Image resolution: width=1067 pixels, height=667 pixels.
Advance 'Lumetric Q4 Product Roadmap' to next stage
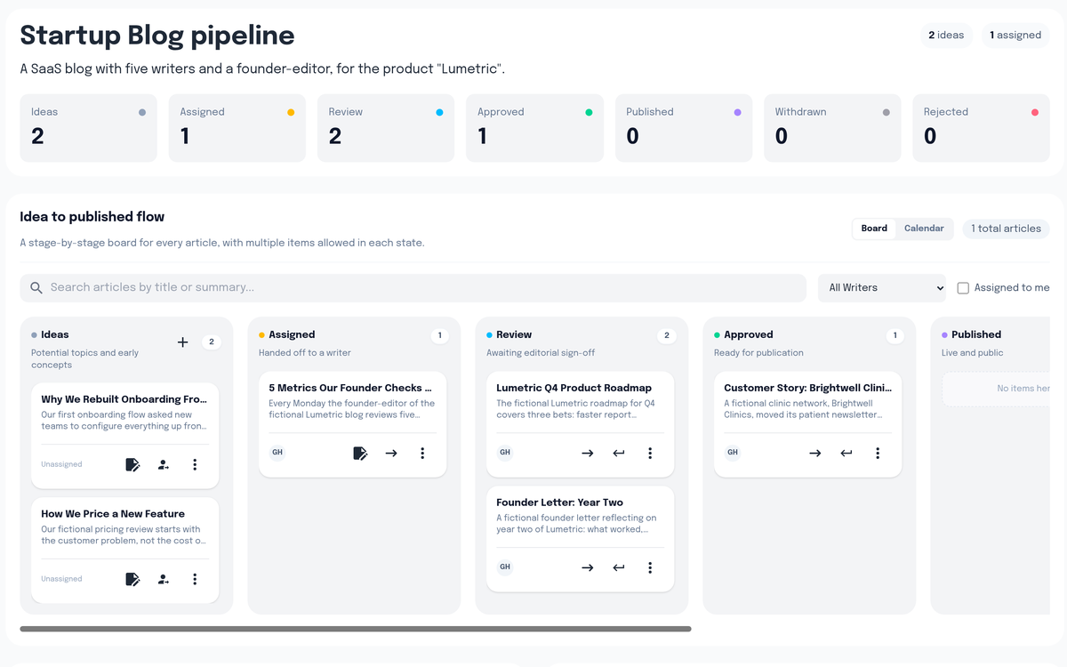(588, 453)
